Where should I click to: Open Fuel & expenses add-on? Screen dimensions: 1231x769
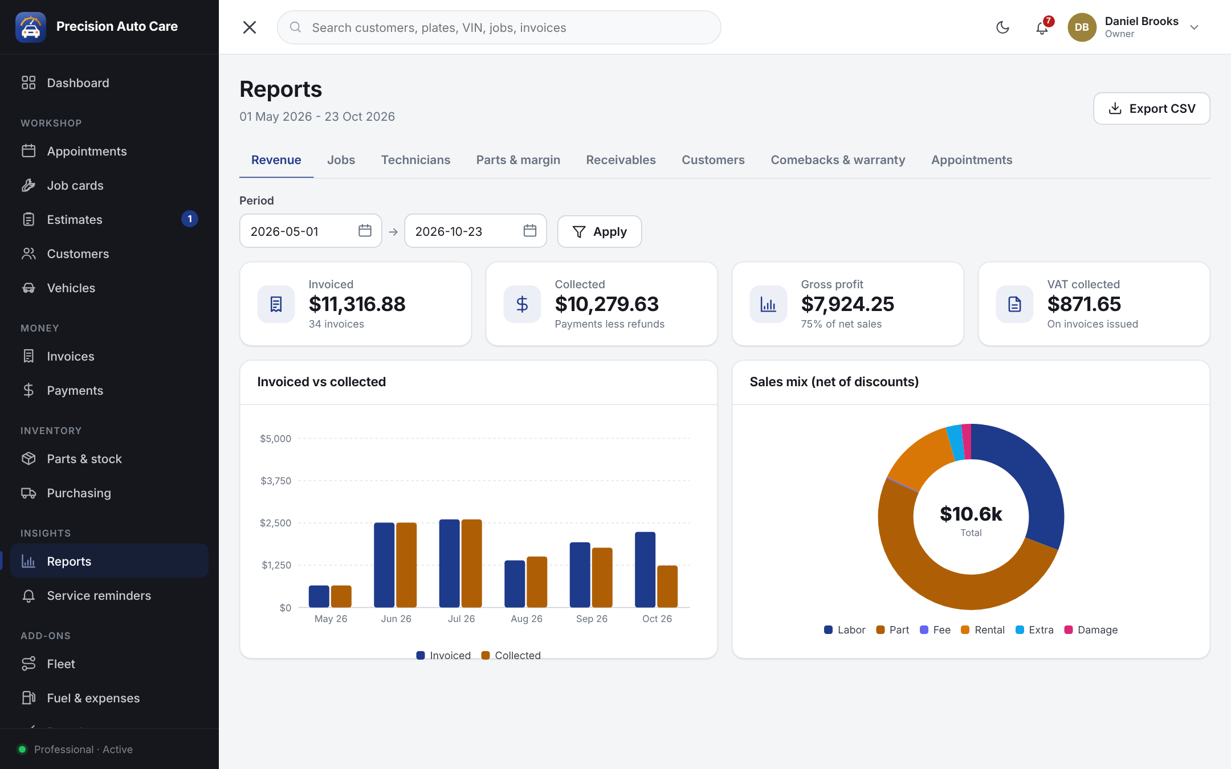109,698
